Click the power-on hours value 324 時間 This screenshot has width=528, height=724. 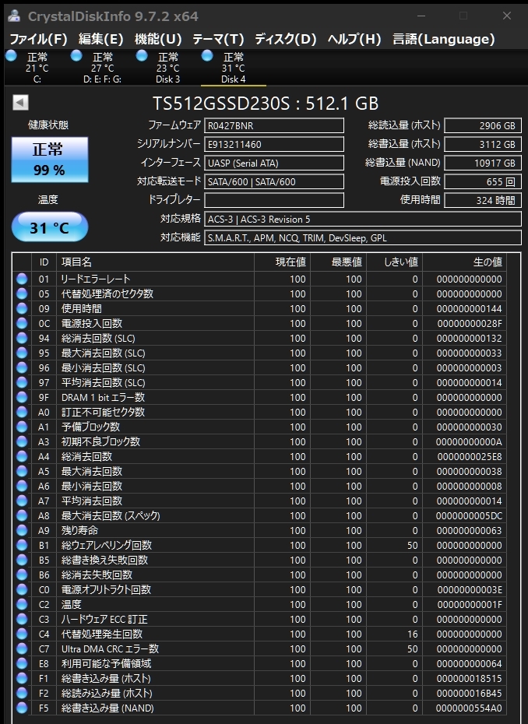pyautogui.click(x=483, y=200)
